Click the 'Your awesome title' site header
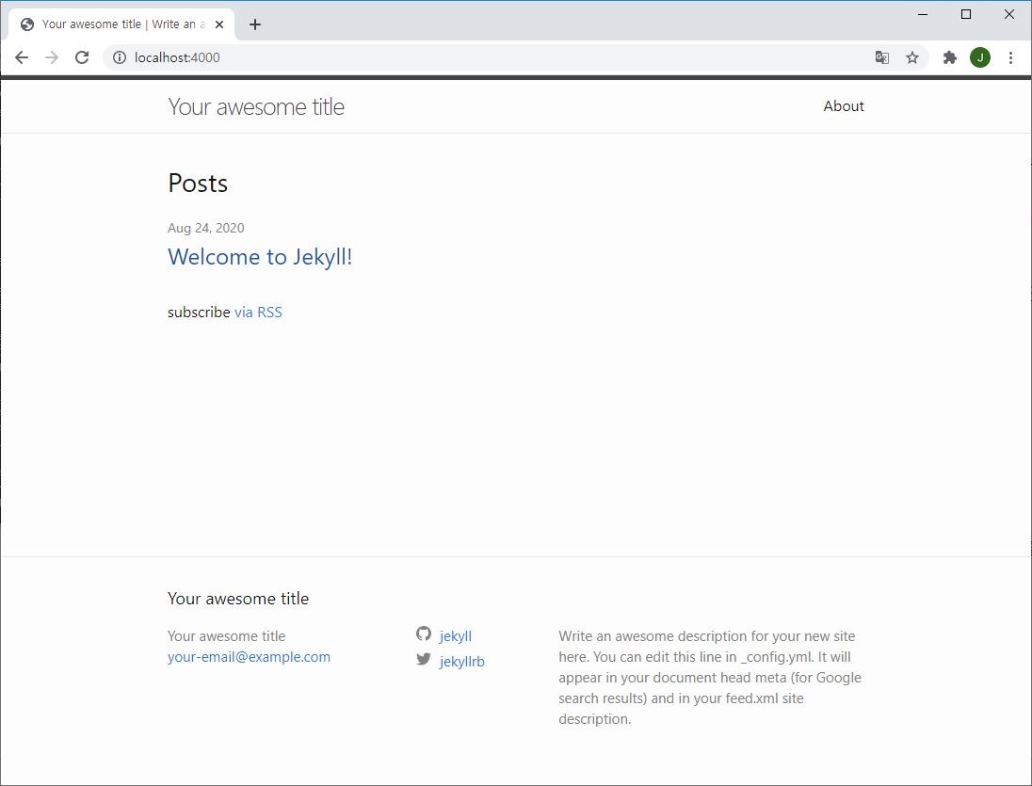 click(256, 106)
